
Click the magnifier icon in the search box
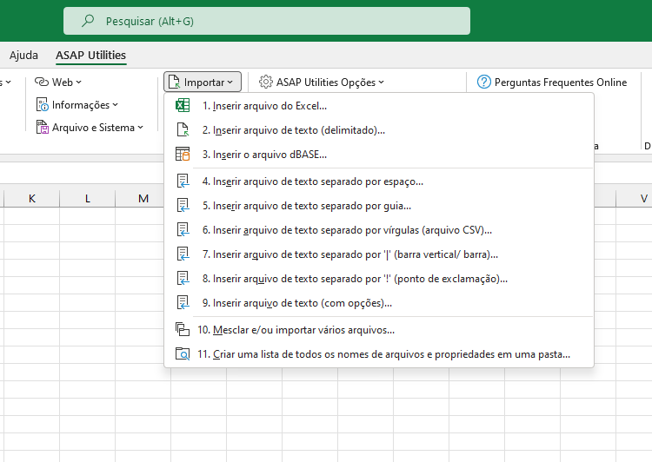88,20
